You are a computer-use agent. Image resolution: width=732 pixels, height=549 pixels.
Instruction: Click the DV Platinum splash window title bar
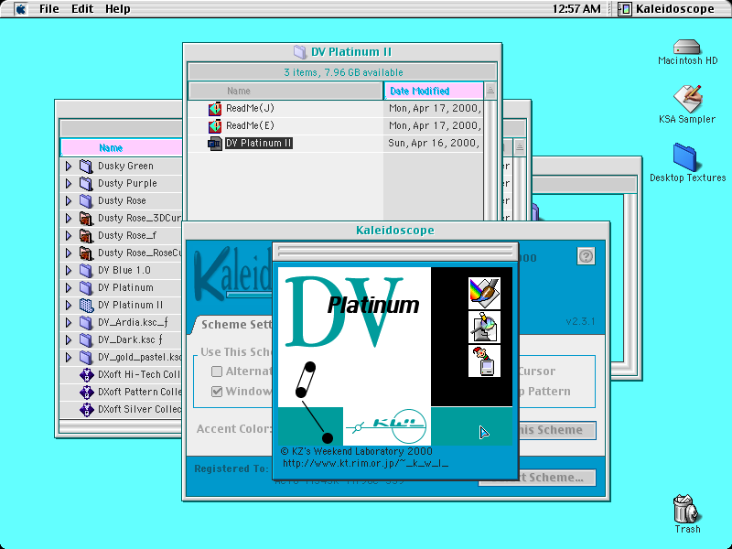point(395,253)
